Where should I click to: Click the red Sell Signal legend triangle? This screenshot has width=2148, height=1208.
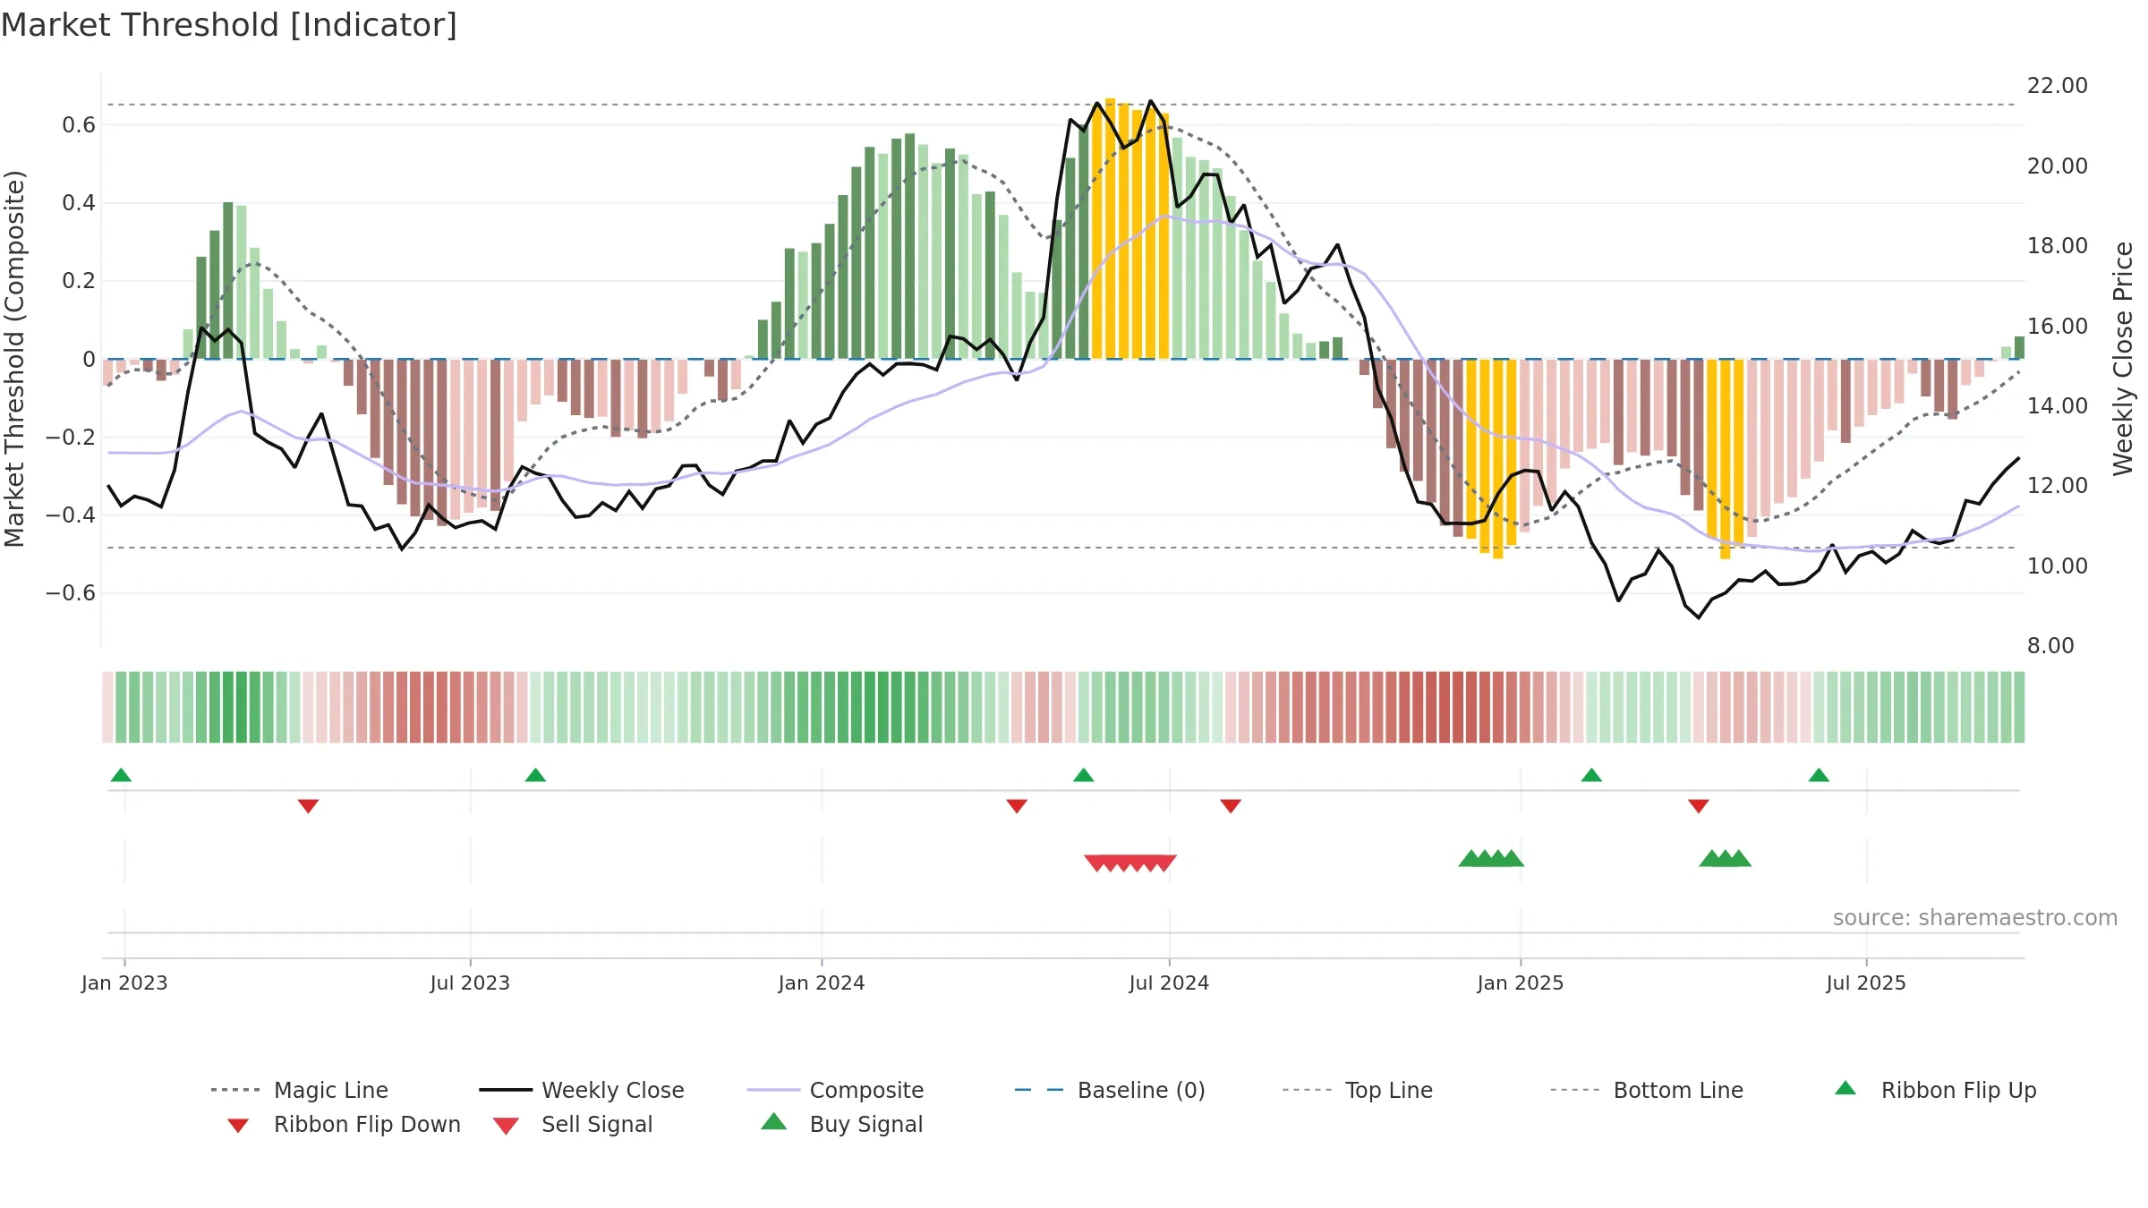pyautogui.click(x=506, y=1126)
